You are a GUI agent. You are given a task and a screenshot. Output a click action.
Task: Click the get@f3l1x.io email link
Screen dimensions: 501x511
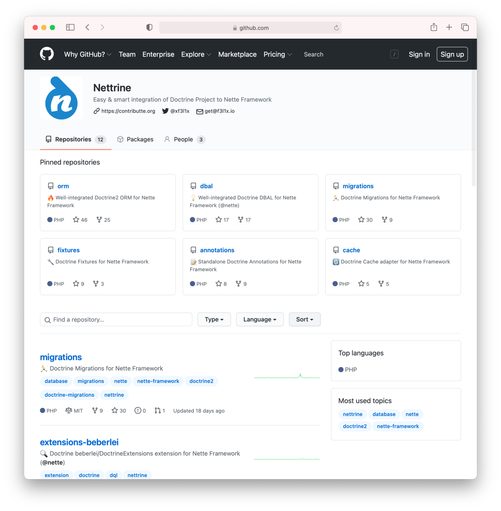point(215,111)
